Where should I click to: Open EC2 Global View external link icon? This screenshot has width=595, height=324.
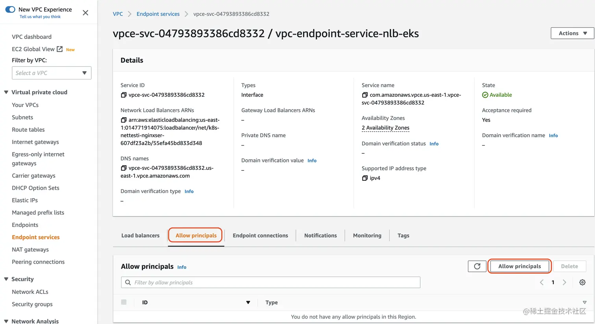coord(60,49)
